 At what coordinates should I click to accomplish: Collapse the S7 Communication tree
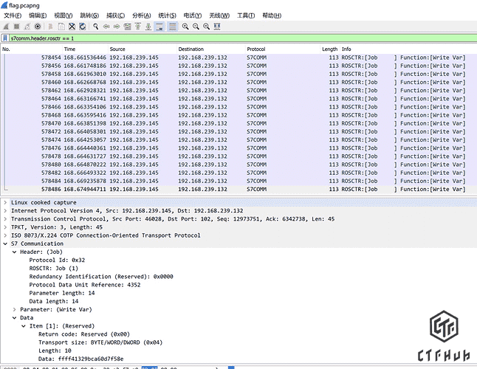coord(6,243)
